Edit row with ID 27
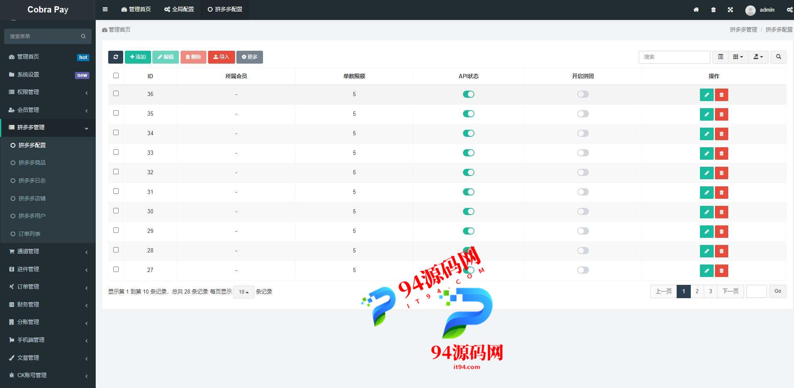The width and height of the screenshot is (794, 388). pyautogui.click(x=707, y=271)
